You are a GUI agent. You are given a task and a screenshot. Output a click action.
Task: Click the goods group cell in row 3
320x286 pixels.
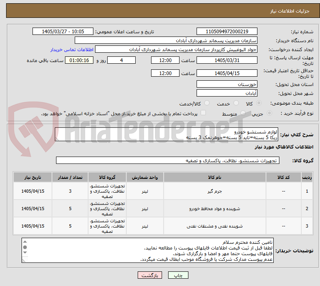[x=107, y=226]
